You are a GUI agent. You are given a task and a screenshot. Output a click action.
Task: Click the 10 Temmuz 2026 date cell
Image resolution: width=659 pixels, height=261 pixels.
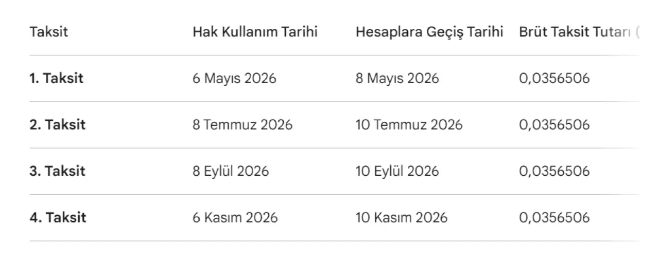409,125
